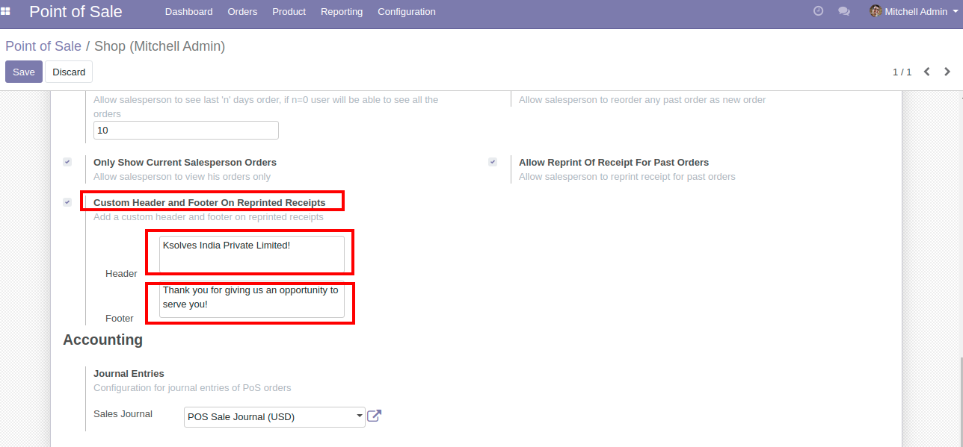The image size is (963, 447).
Task: Open the Orders menu
Action: pyautogui.click(x=242, y=11)
